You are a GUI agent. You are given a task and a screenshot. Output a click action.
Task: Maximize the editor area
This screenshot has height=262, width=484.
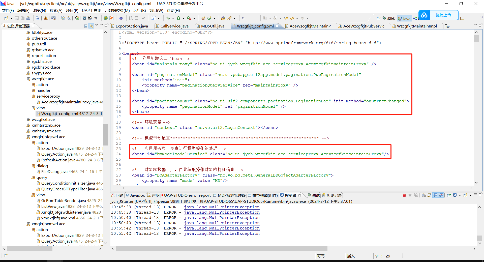point(480,25)
